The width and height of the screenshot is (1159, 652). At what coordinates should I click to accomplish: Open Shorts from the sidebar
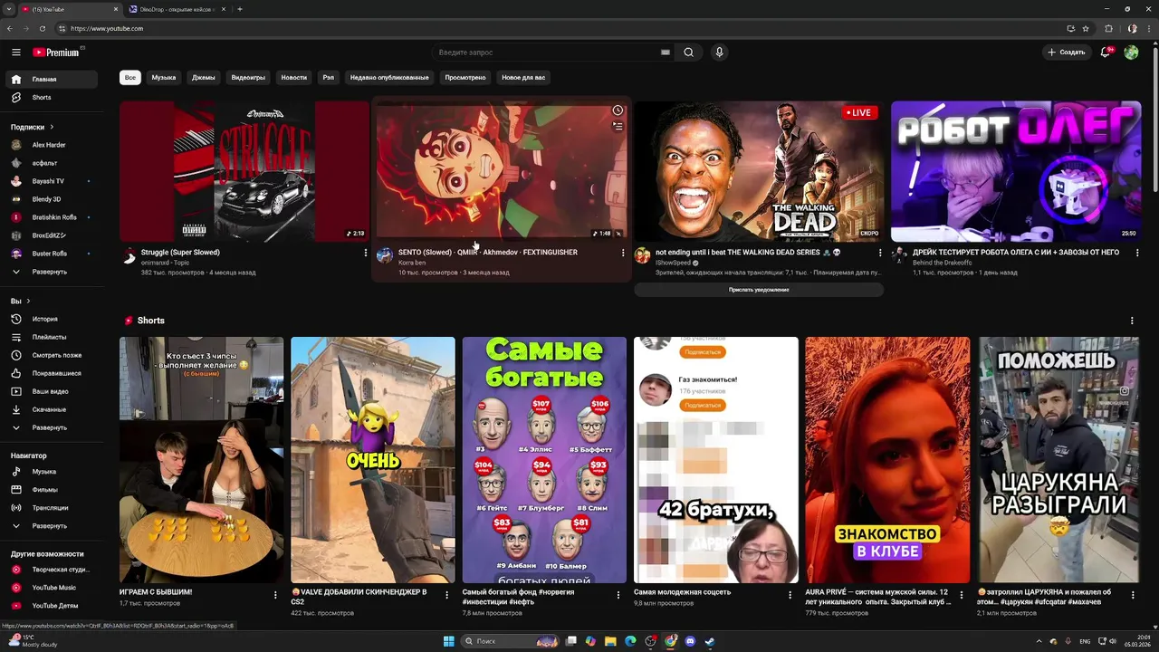click(x=51, y=97)
